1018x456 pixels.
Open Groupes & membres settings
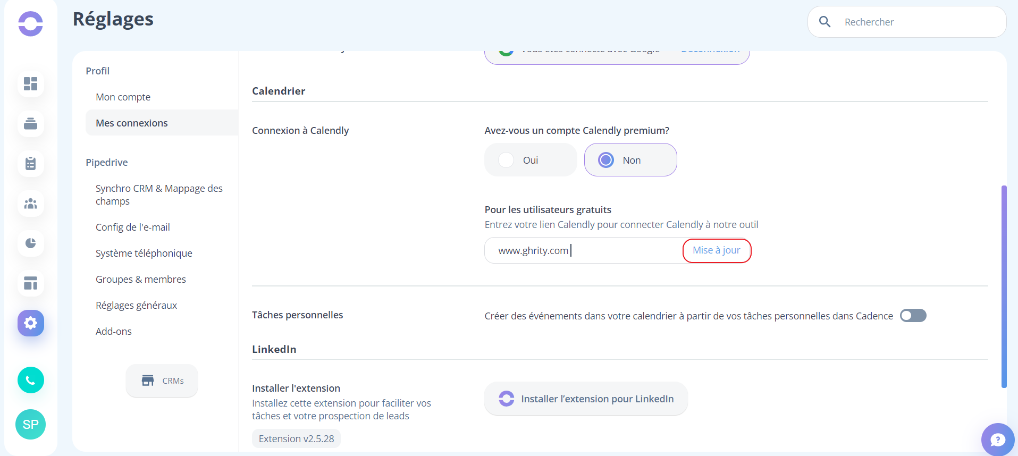[x=141, y=280]
